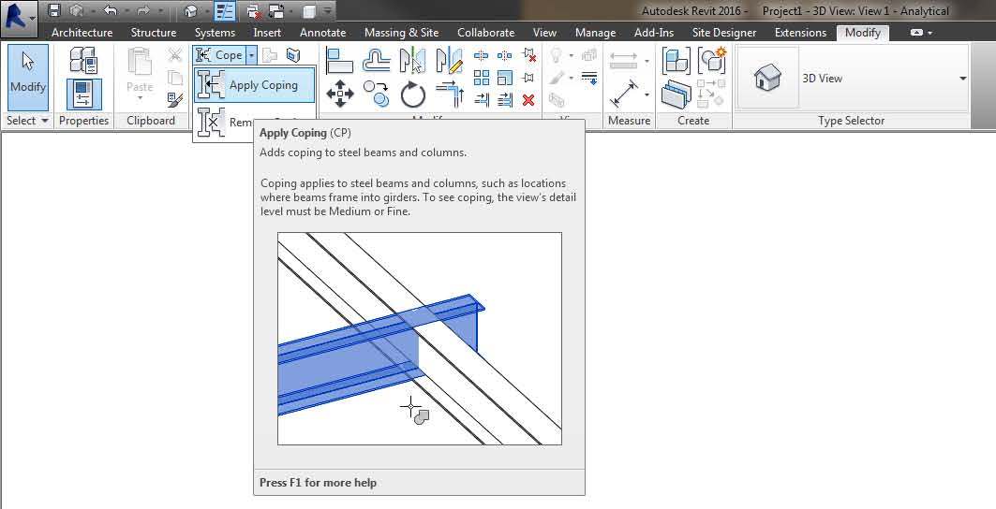
Task: Switch to the Architecture tab
Action: coord(82,33)
